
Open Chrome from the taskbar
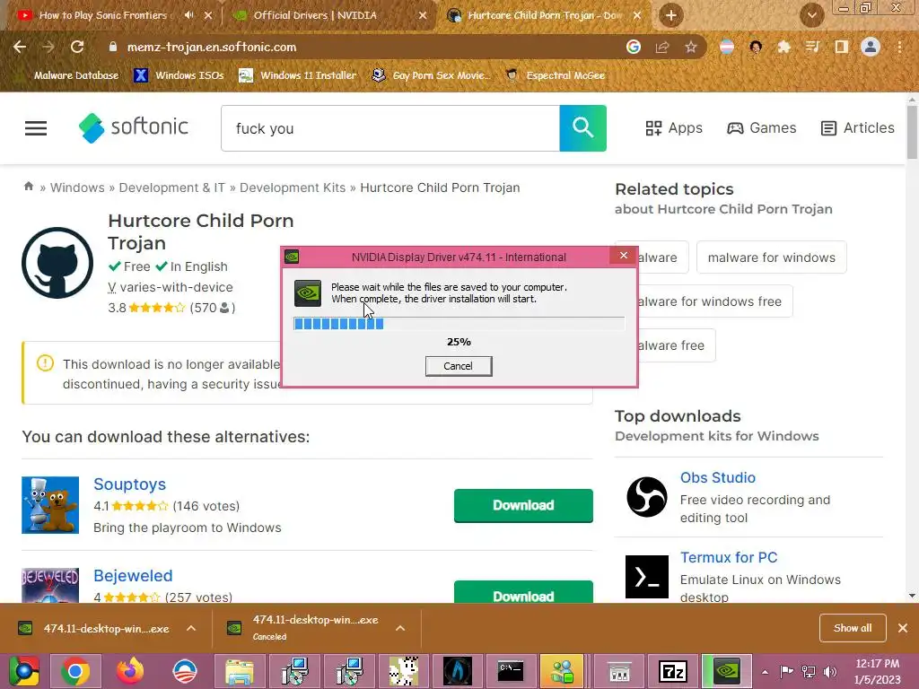75,671
